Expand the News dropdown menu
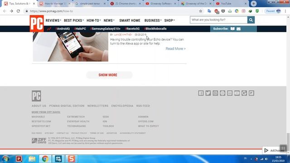Viewport: 290px width, 163px height. pos(109,20)
